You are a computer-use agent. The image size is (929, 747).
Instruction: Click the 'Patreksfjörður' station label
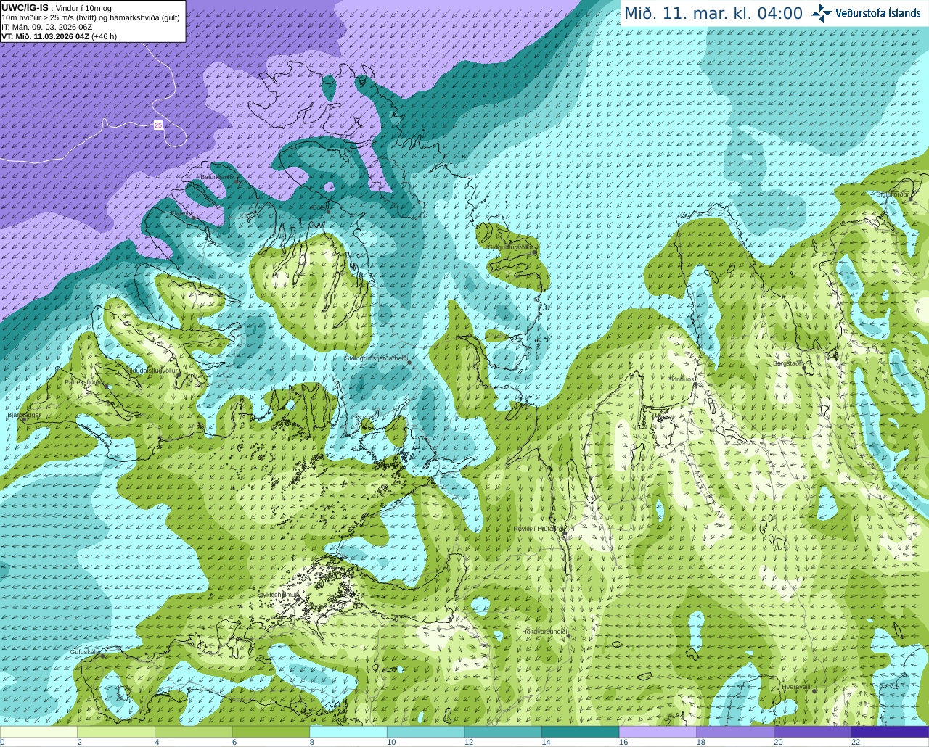pos(84,381)
